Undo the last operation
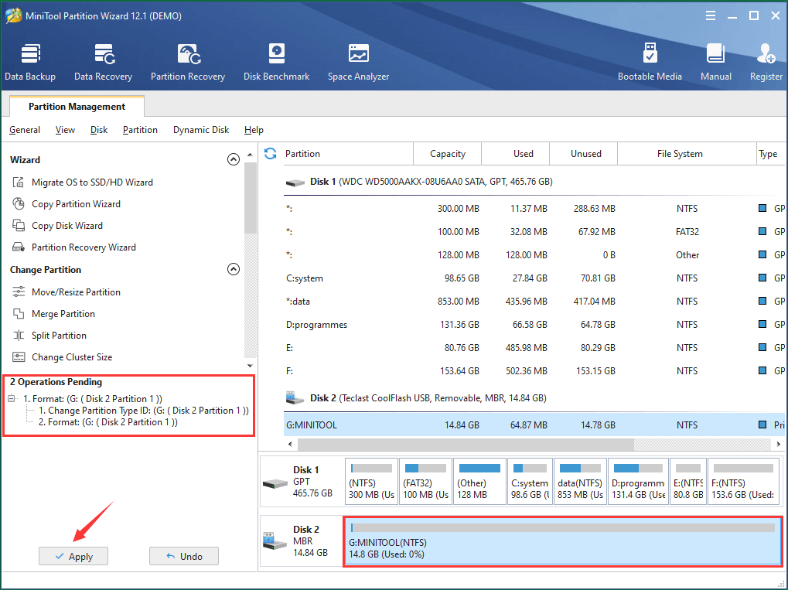The width and height of the screenshot is (788, 590). 183,555
